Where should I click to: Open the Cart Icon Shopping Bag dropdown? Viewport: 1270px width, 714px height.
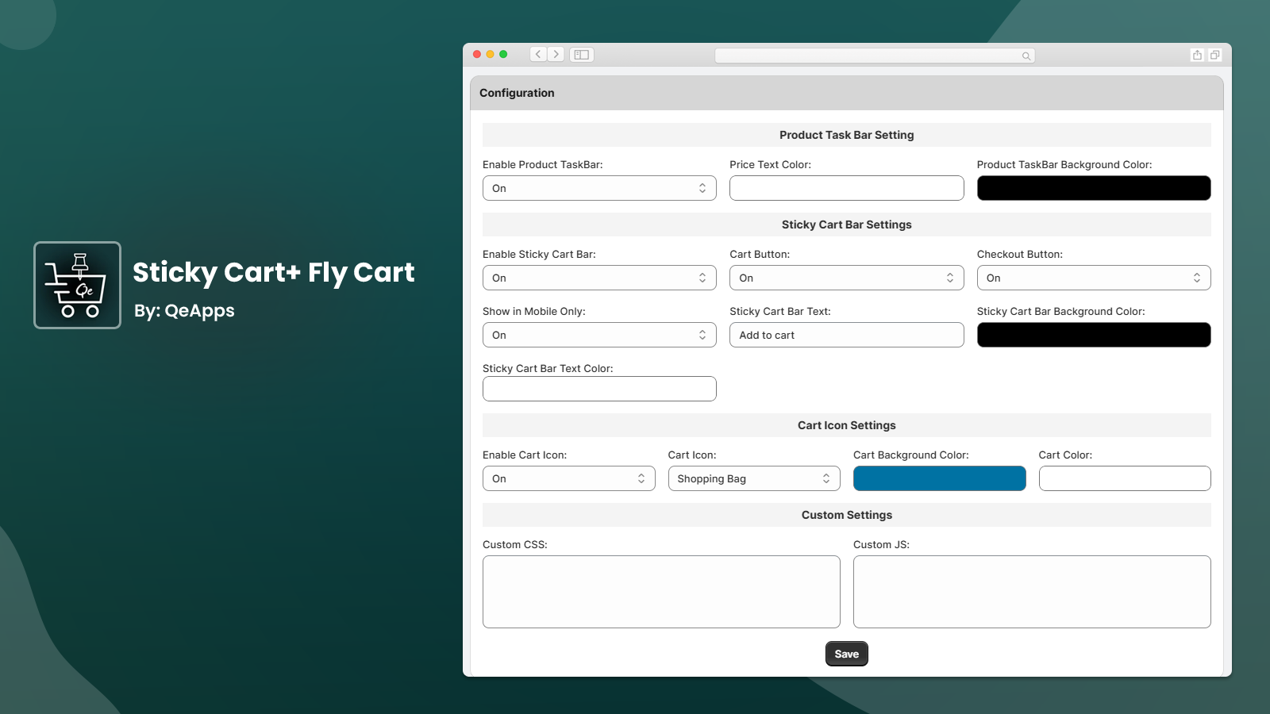(754, 478)
